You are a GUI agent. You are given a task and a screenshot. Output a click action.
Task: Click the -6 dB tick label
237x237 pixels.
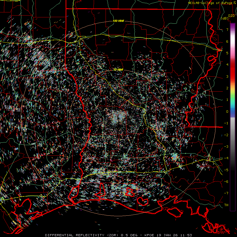coord(226,182)
